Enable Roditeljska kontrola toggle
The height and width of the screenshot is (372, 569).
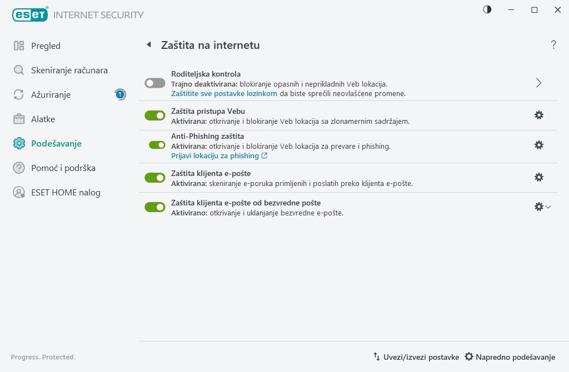click(154, 82)
